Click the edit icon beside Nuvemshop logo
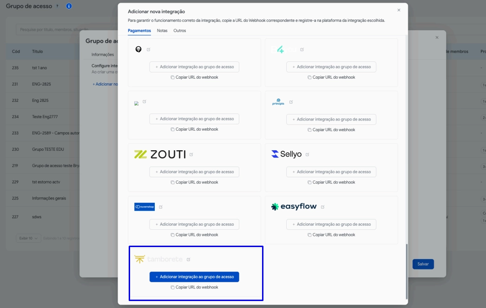486x308 pixels. (161, 207)
